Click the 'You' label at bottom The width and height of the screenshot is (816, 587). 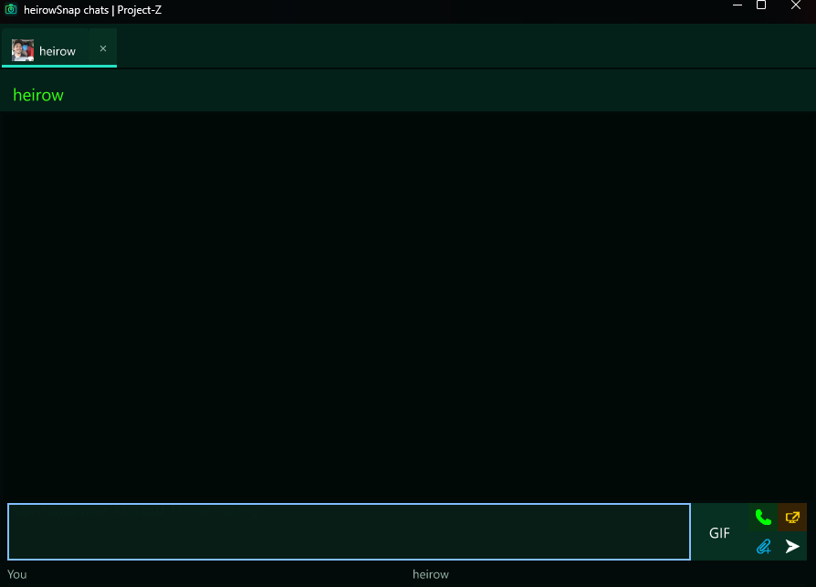pos(16,574)
